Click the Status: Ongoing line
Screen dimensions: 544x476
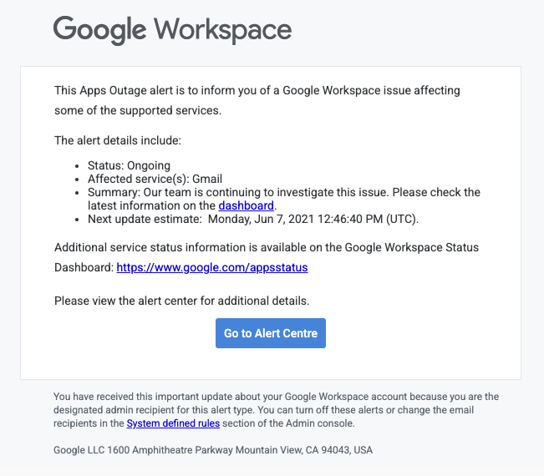[x=129, y=165]
